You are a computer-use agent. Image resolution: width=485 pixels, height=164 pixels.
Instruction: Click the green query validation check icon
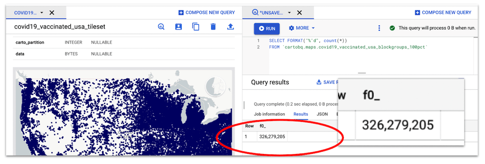tap(392, 28)
